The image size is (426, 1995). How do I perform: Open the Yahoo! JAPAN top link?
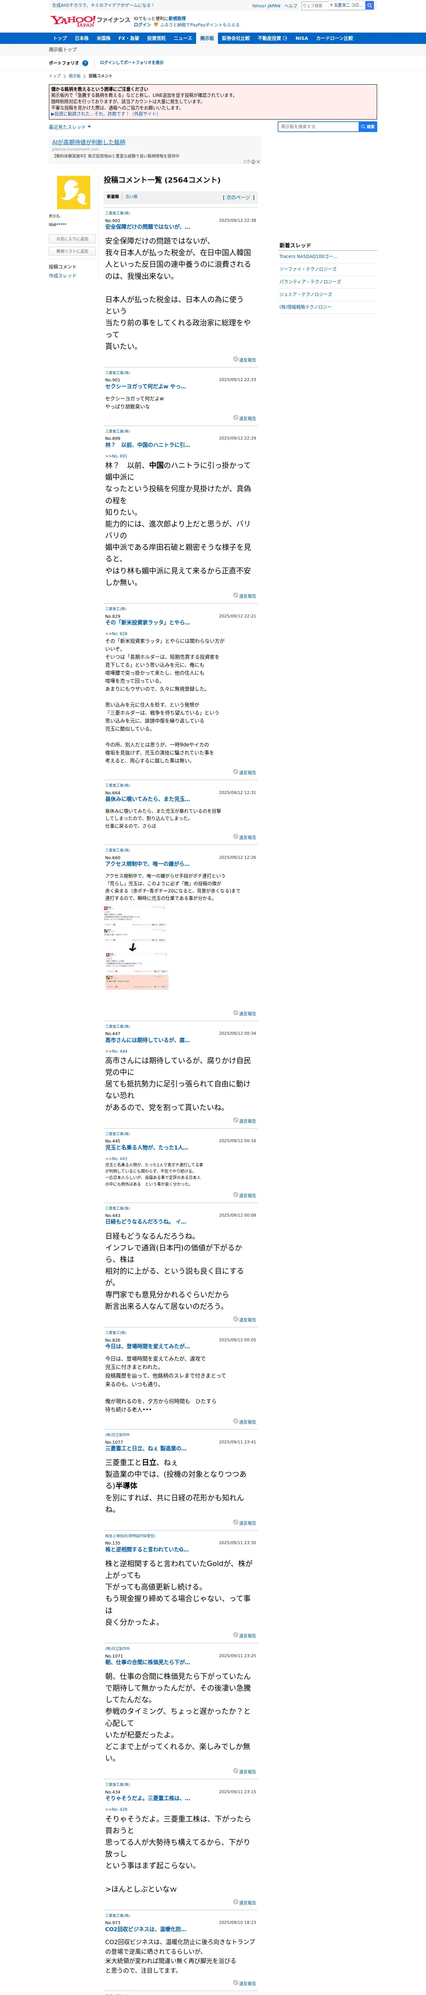(x=266, y=5)
